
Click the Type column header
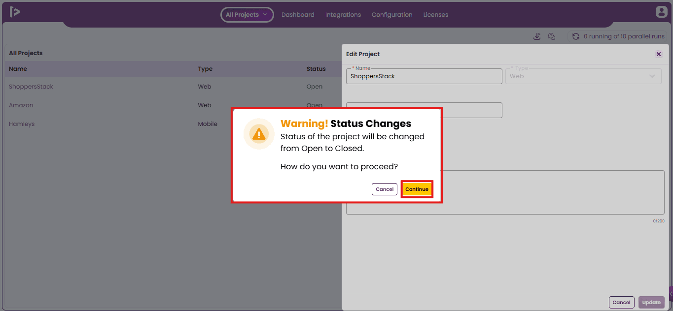pos(205,69)
